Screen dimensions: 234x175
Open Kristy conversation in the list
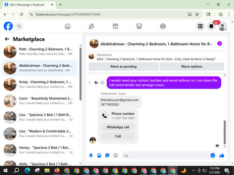39,84
